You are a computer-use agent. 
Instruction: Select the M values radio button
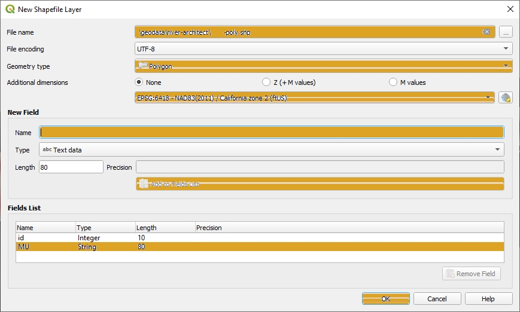point(393,82)
